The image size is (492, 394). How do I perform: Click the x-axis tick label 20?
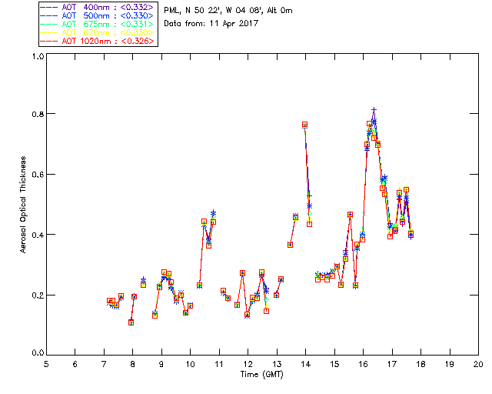(x=478, y=365)
